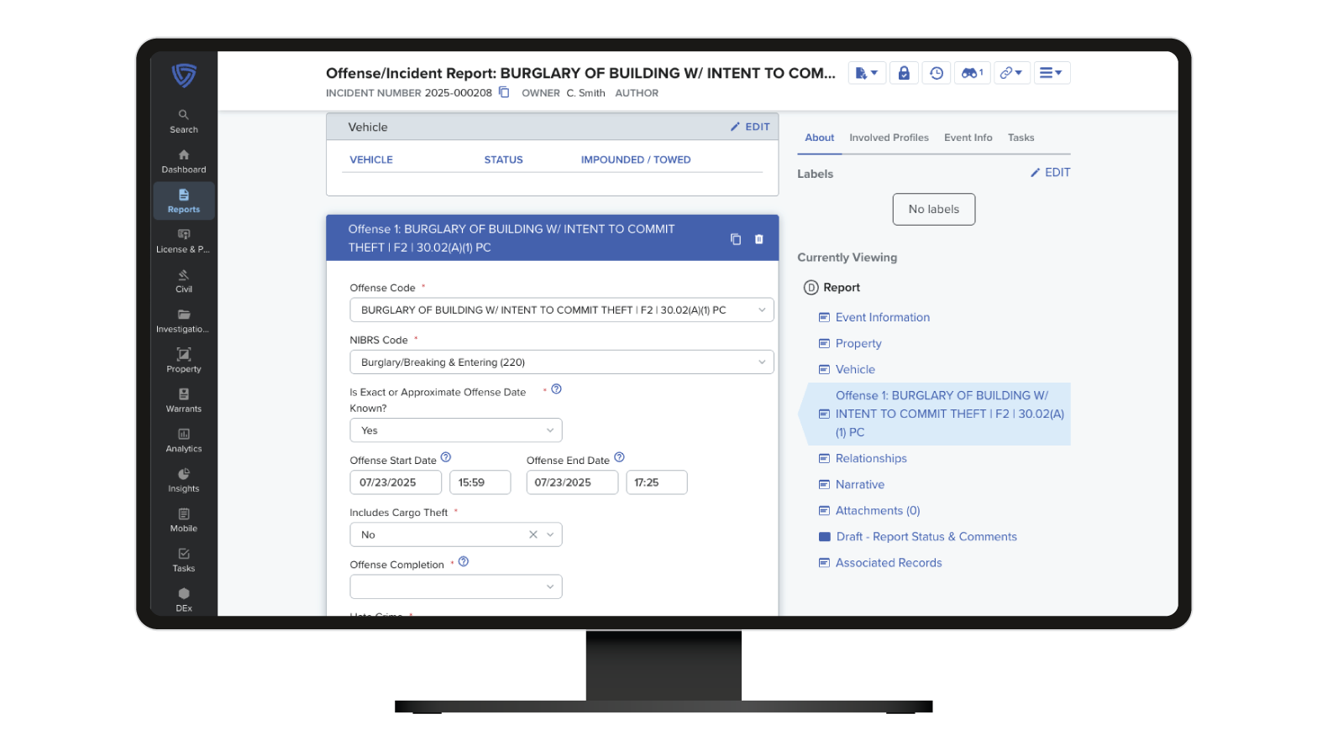Click EDIT in the Vehicle section
The width and height of the screenshot is (1317, 740).
click(749, 127)
